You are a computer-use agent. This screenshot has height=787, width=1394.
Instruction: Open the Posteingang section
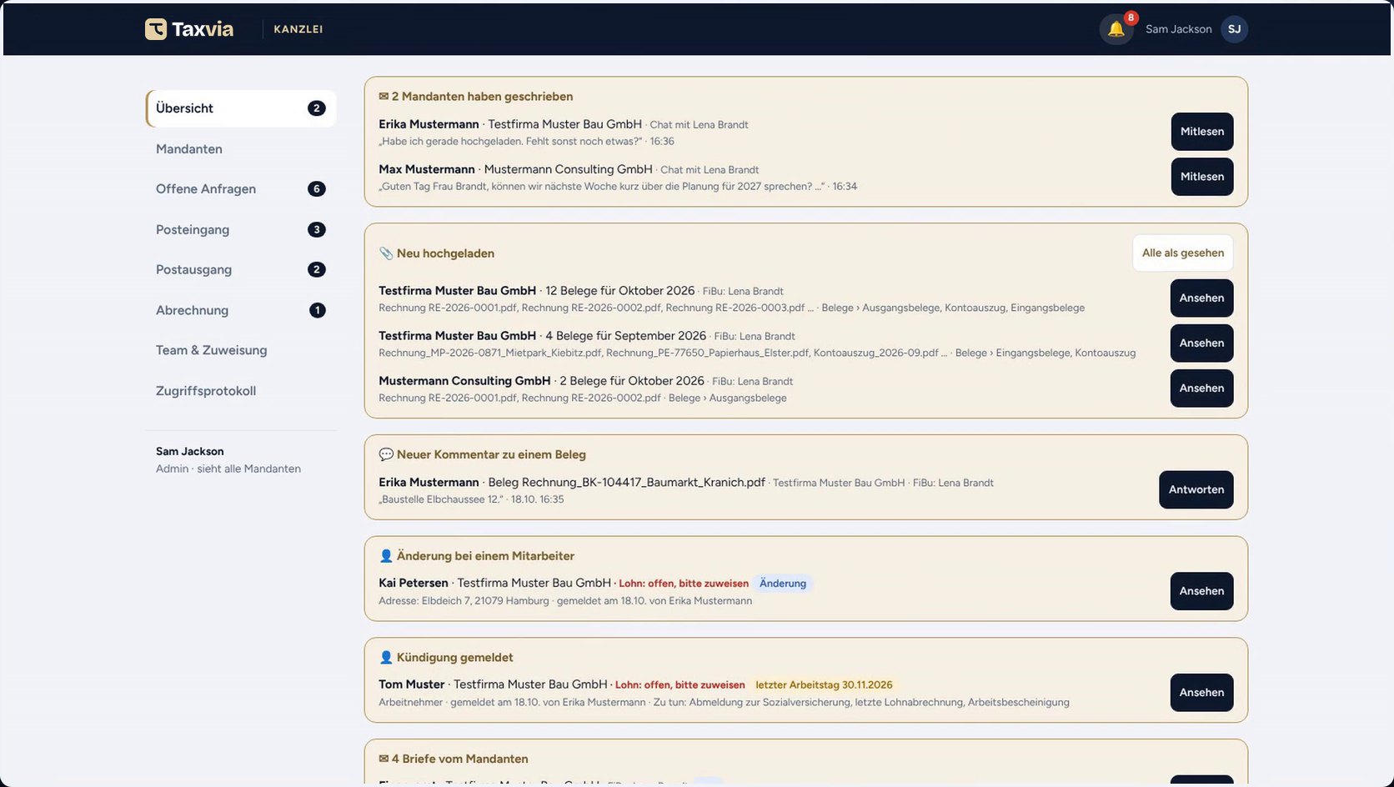[x=241, y=229]
